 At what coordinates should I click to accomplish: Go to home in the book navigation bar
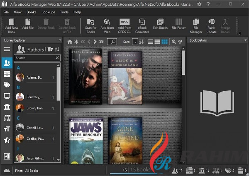click(x=70, y=42)
